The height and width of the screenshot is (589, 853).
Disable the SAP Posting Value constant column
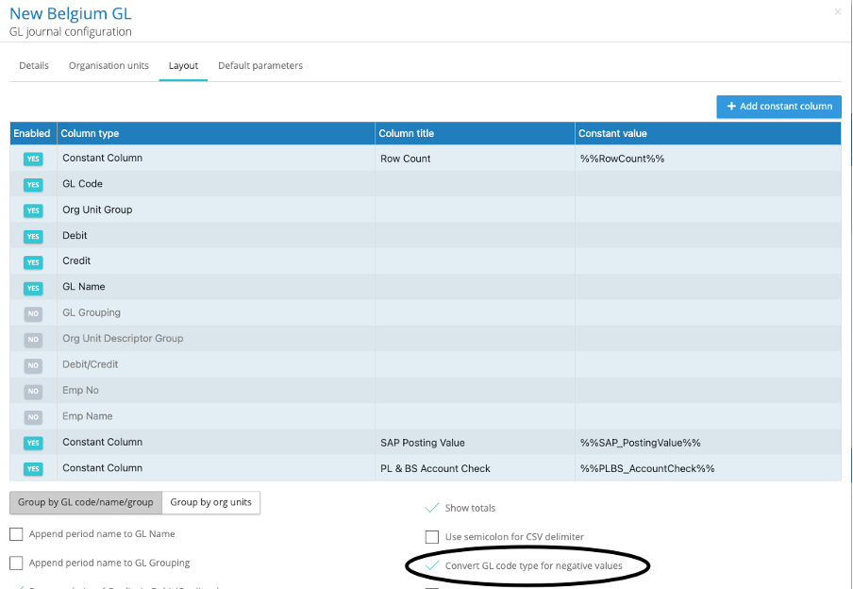point(33,442)
